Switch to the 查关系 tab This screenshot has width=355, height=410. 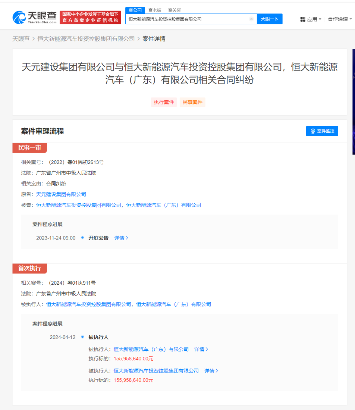[x=174, y=10]
